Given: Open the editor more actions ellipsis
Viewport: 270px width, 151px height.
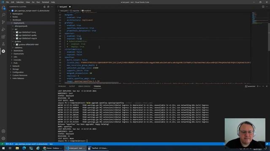Looking at the screenshot, I should [267, 7].
